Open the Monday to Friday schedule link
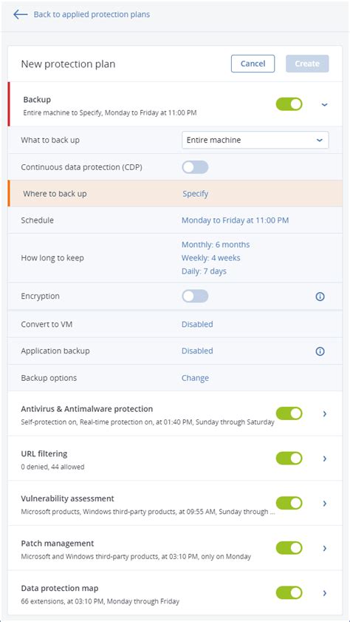 236,220
